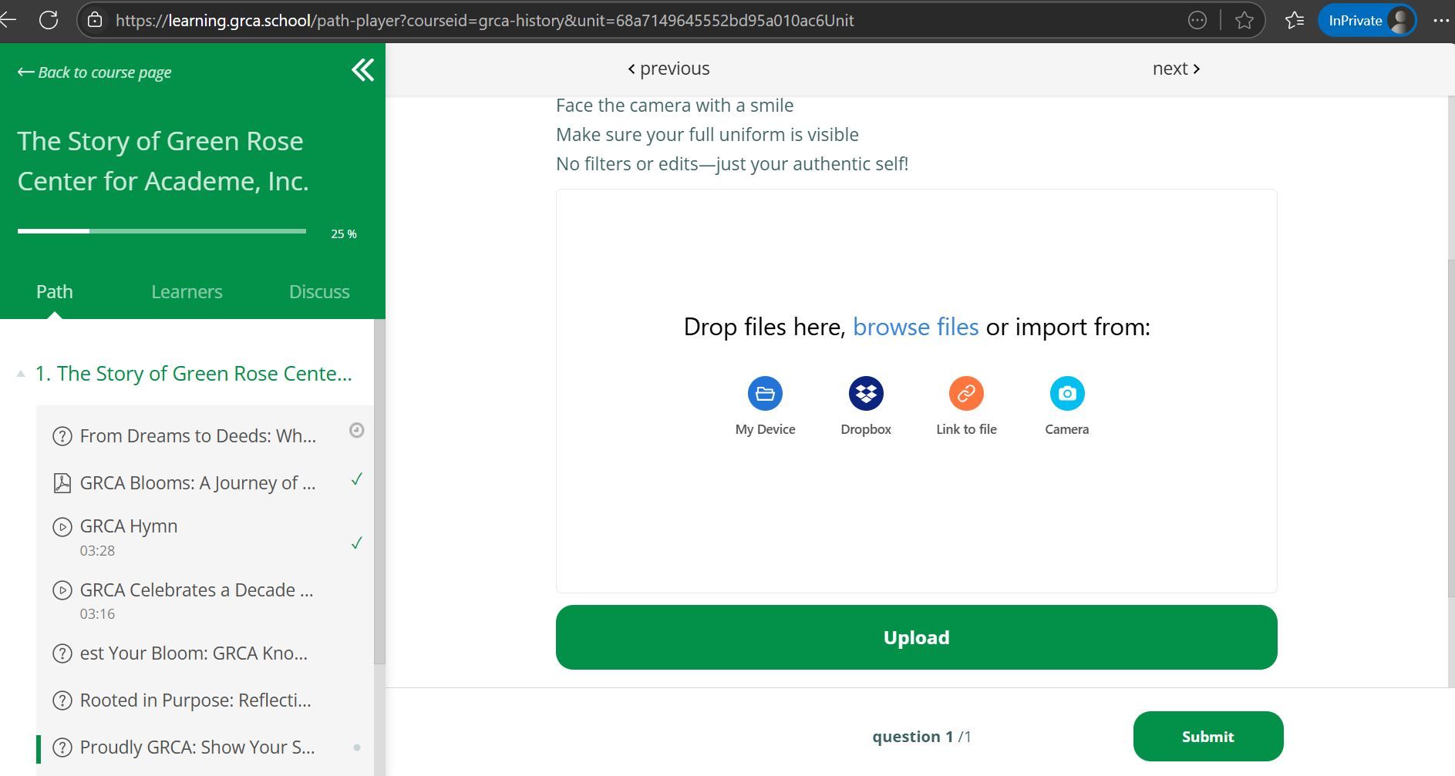Click the course progress bar
The image size is (1455, 776).
point(162,231)
